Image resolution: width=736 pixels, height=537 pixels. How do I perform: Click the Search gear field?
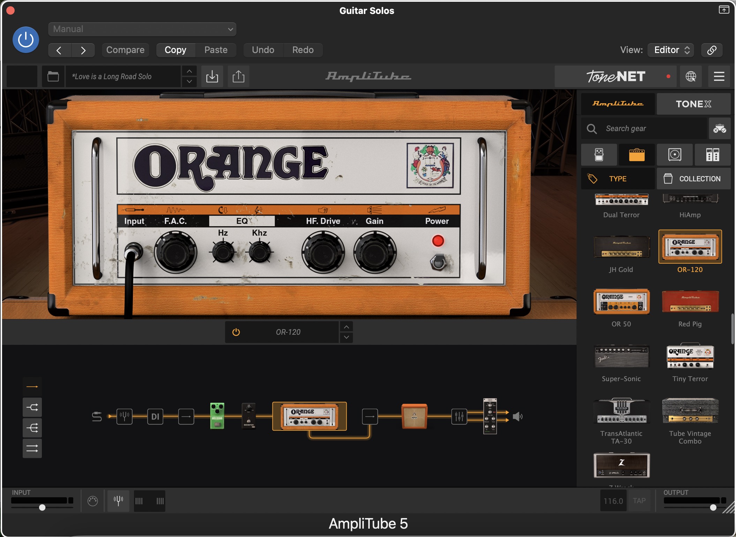pyautogui.click(x=645, y=129)
